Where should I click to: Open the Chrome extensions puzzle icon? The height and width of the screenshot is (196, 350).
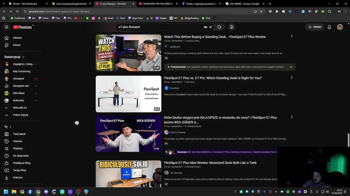(329, 11)
